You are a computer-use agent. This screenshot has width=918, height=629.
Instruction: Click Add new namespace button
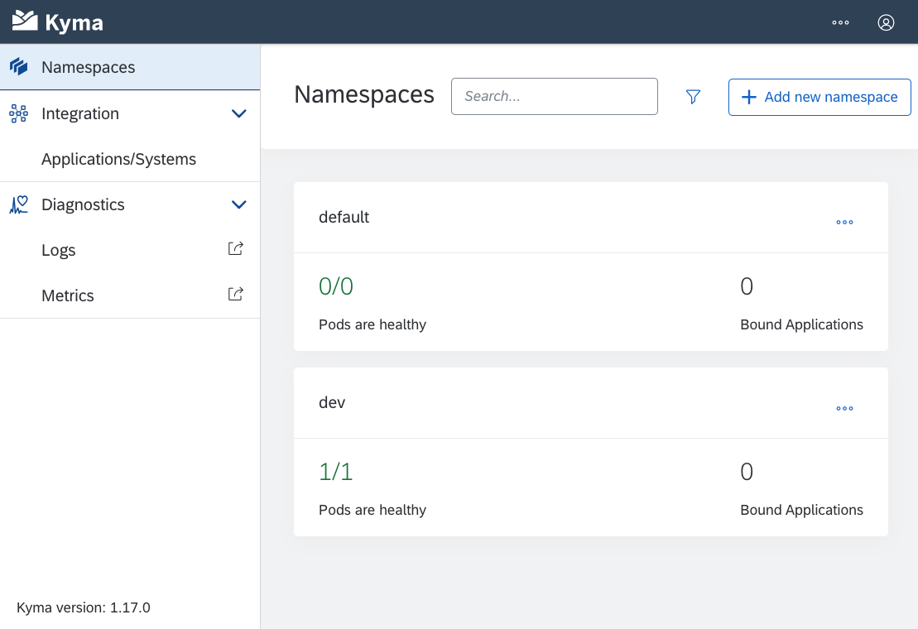point(819,97)
